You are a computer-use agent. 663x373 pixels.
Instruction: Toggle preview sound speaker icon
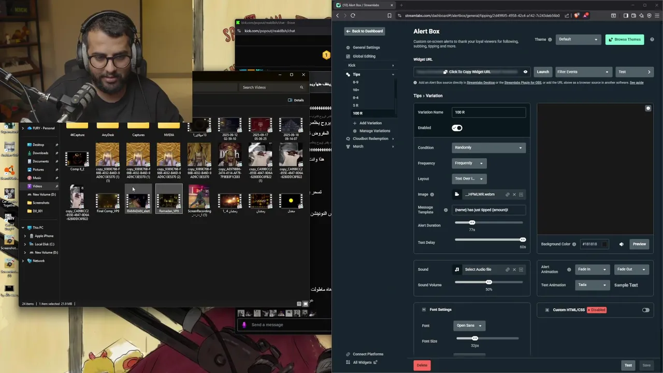622,244
